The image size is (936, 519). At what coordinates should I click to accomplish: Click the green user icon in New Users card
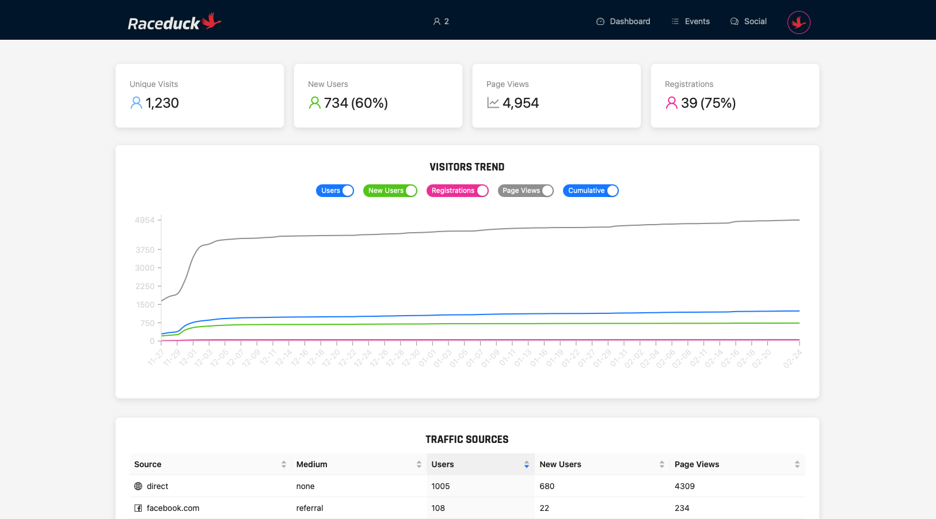[x=314, y=103]
